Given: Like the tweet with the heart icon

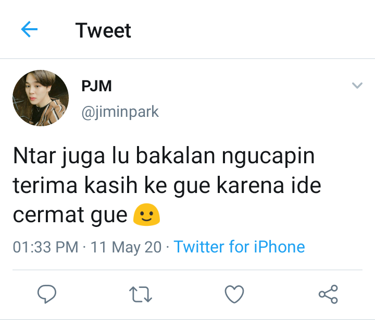Looking at the screenshot, I should point(234,294).
